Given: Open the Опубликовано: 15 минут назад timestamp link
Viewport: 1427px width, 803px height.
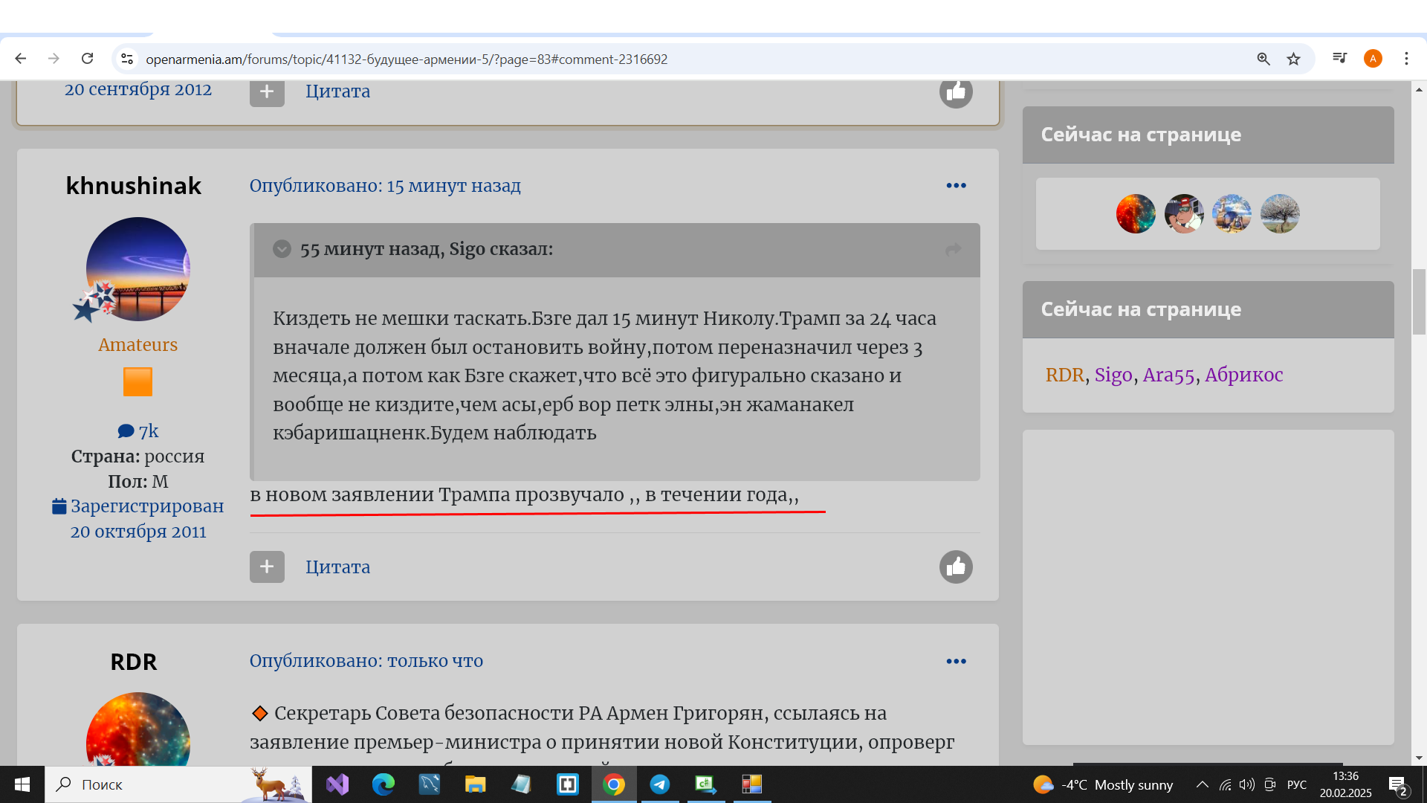Looking at the screenshot, I should 385,185.
